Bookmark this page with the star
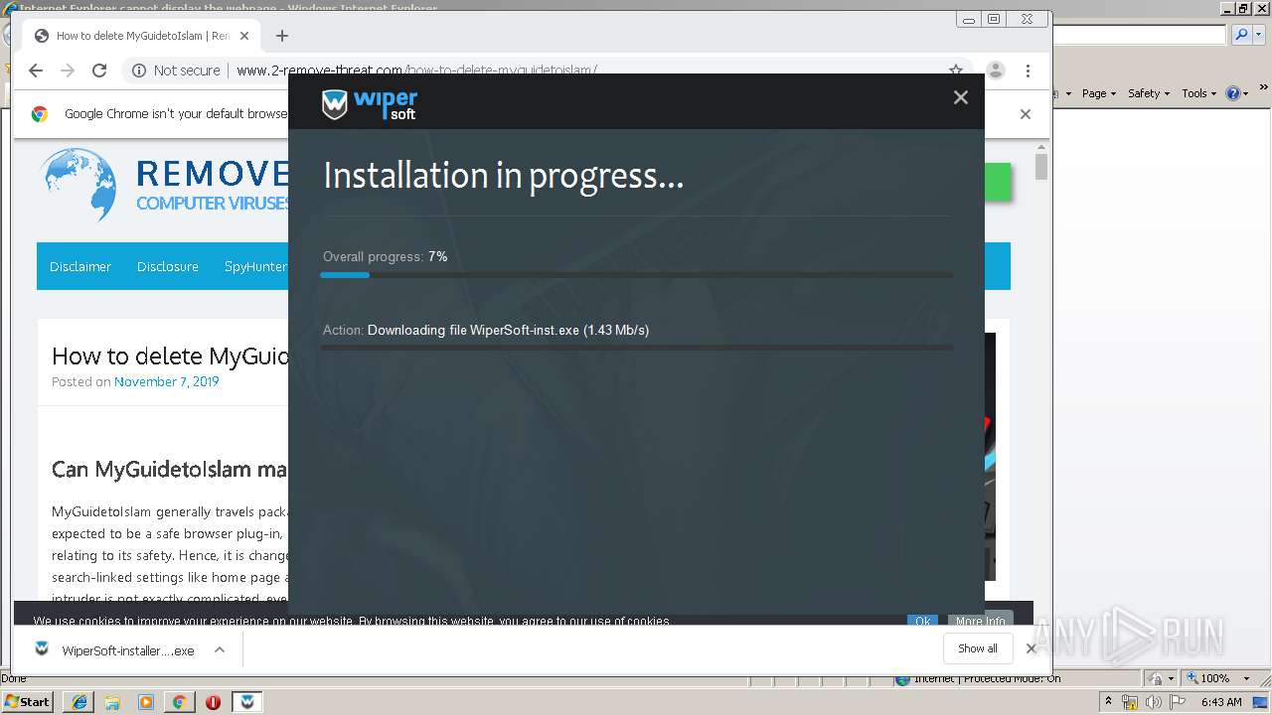Image resolution: width=1272 pixels, height=715 pixels. (x=955, y=71)
